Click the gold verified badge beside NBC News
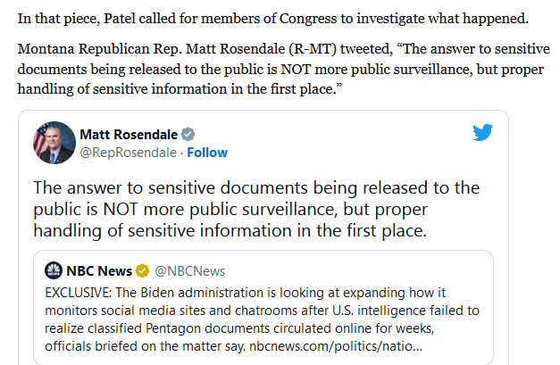Viewport: 560px width, 365px height. click(143, 270)
